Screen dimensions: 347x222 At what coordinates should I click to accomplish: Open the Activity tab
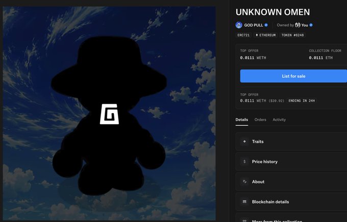click(279, 120)
